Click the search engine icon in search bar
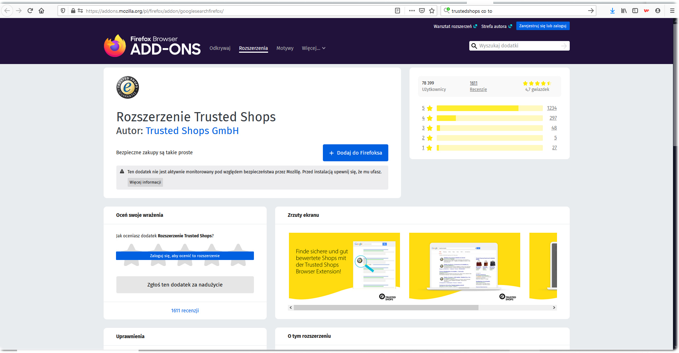 coord(447,11)
